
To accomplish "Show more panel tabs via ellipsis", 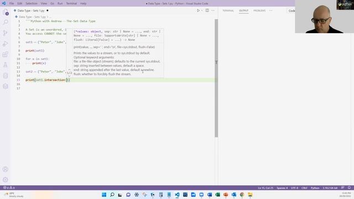I will [x=270, y=11].
